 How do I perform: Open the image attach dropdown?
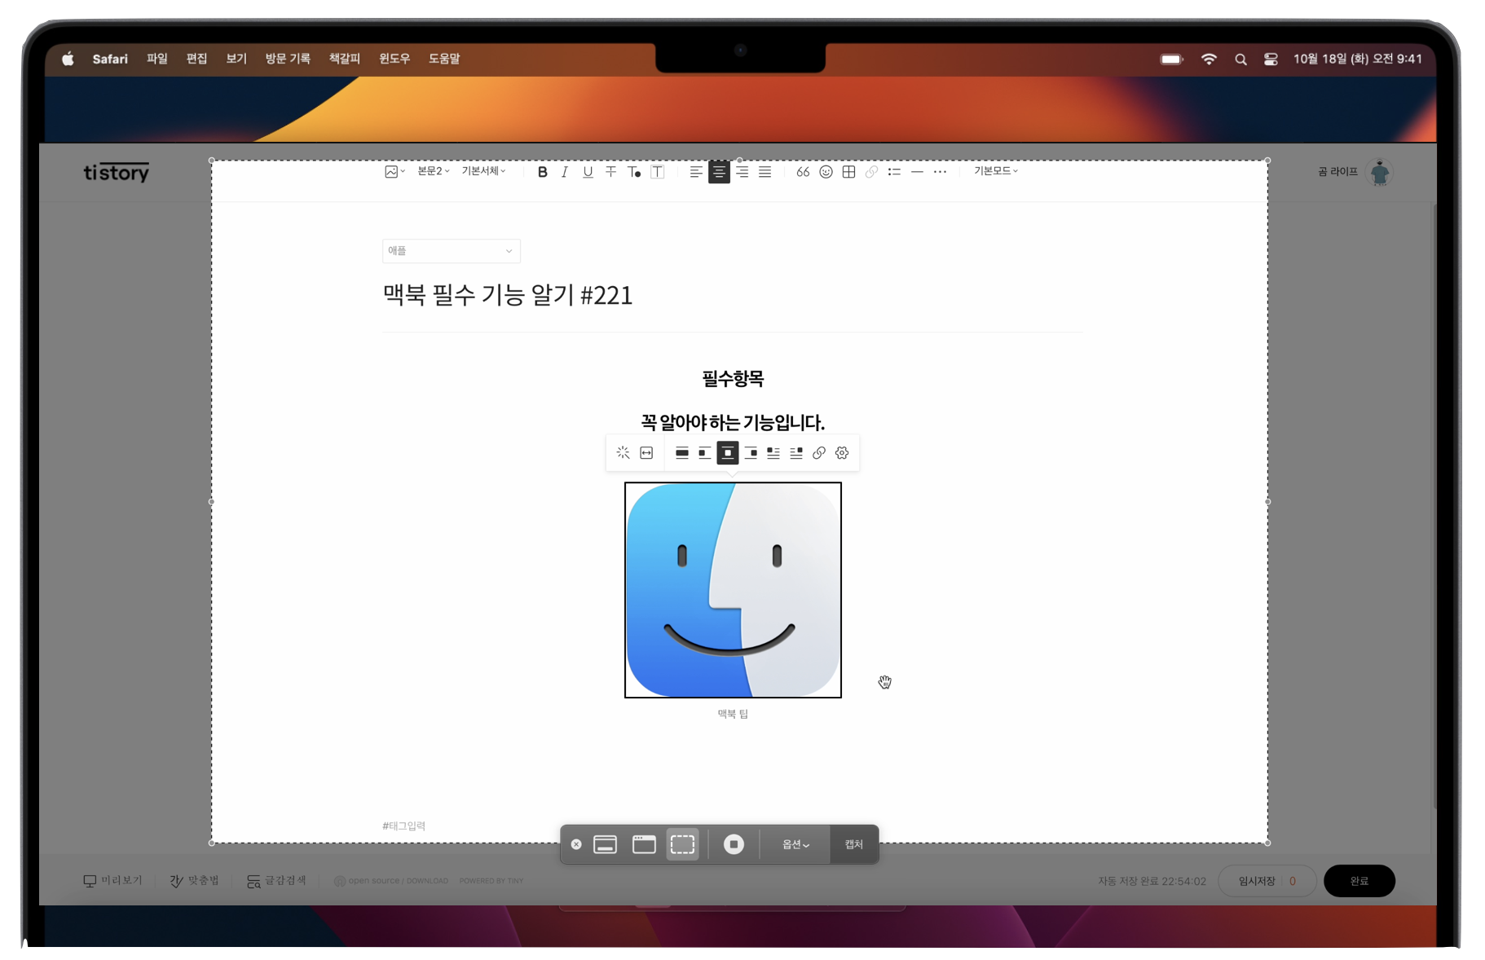(394, 172)
